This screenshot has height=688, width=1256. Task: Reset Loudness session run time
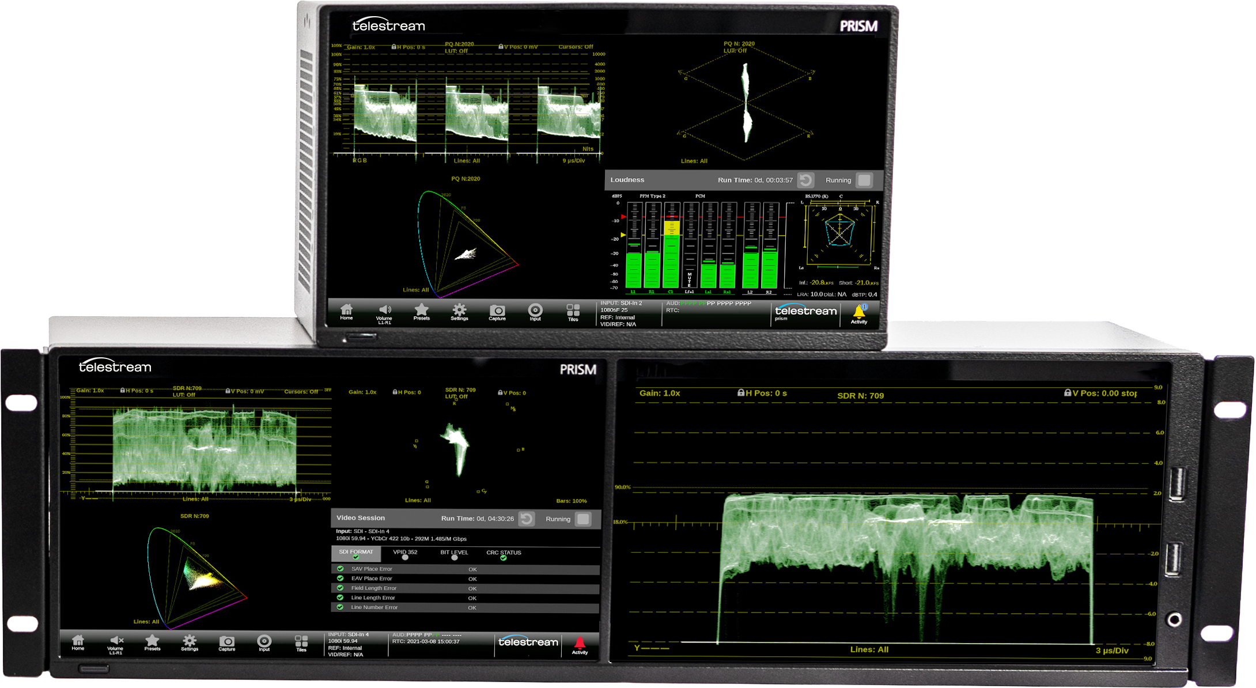[x=806, y=180]
